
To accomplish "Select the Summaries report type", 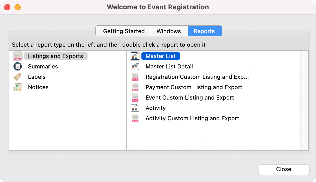I will [x=43, y=67].
